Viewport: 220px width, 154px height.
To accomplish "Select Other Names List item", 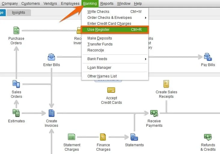I will click(115, 76).
